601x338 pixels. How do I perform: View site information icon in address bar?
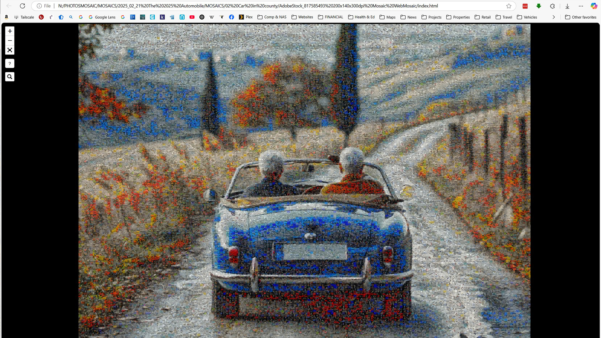(39, 6)
